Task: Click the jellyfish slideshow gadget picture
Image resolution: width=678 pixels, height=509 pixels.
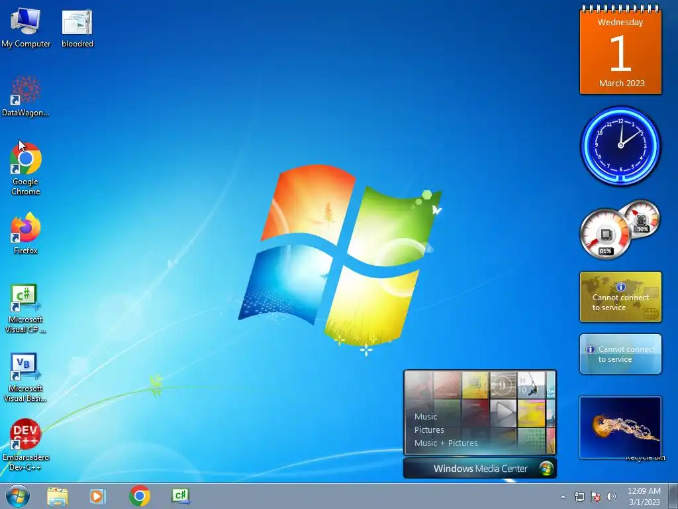Action: point(620,427)
